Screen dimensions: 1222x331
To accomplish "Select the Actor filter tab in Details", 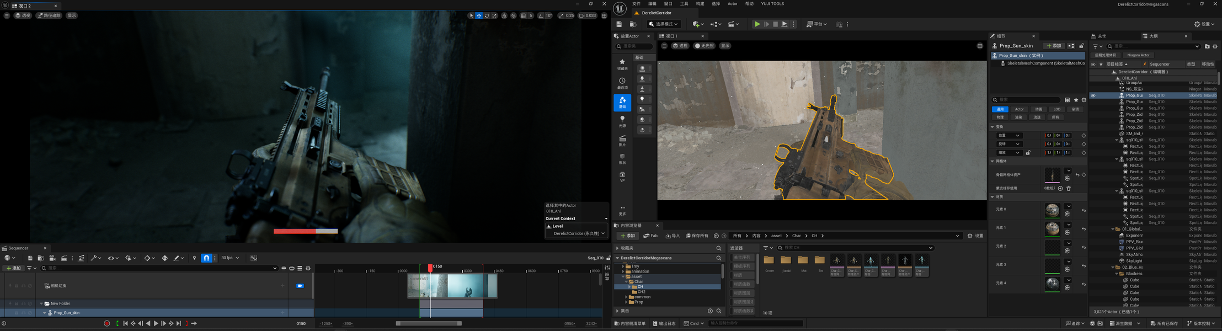I will click(1019, 109).
